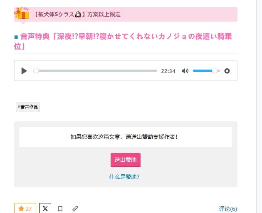Open 评论(6) comments link
This screenshot has height=213, width=262.
tap(227, 209)
